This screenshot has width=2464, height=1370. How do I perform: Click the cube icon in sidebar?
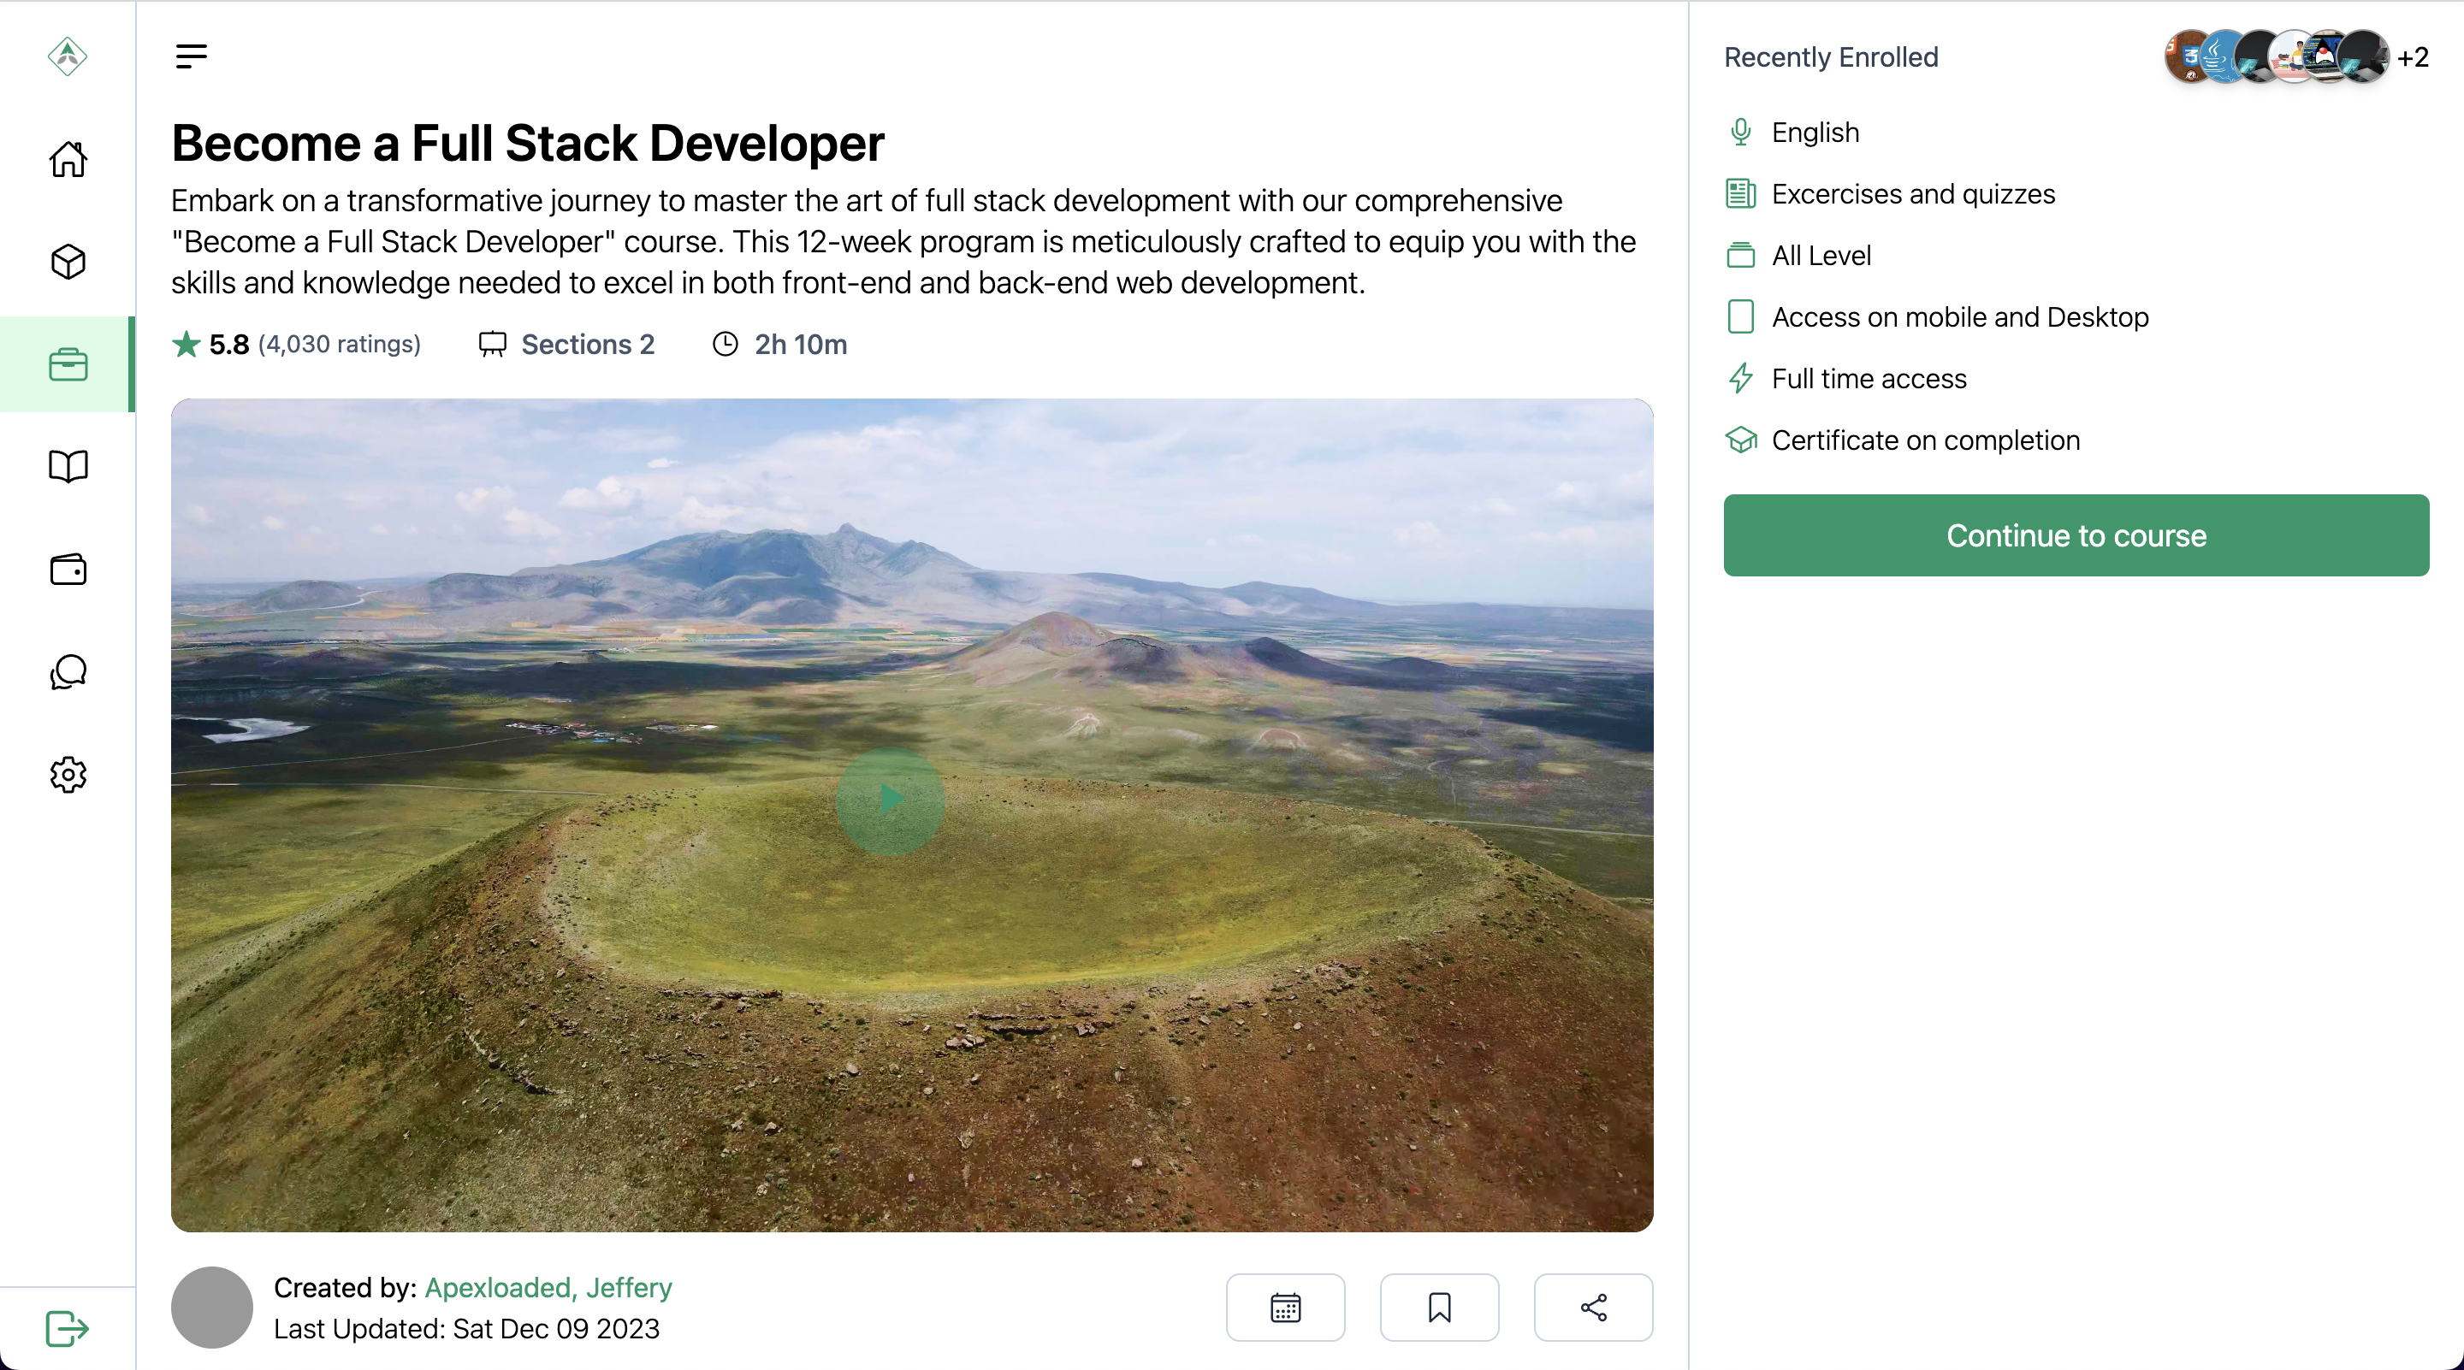tap(68, 261)
